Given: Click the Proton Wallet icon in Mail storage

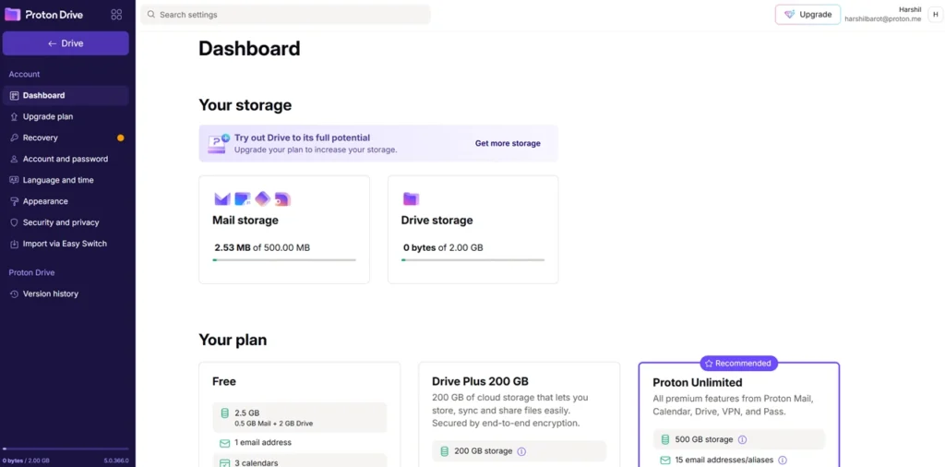Looking at the screenshot, I should tap(282, 198).
